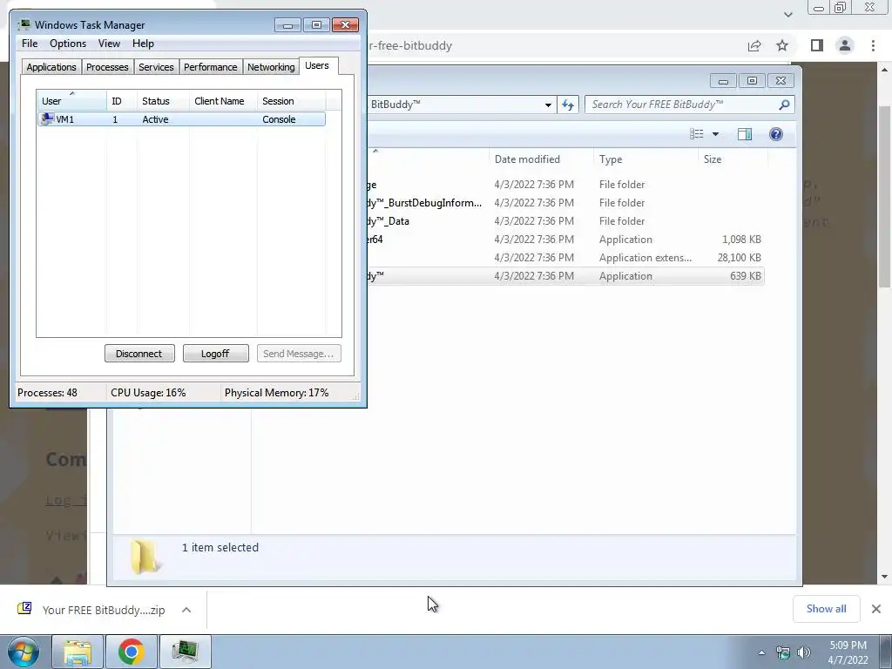Switch to the Applications tab
Screen dimensions: 892x669
[51, 67]
